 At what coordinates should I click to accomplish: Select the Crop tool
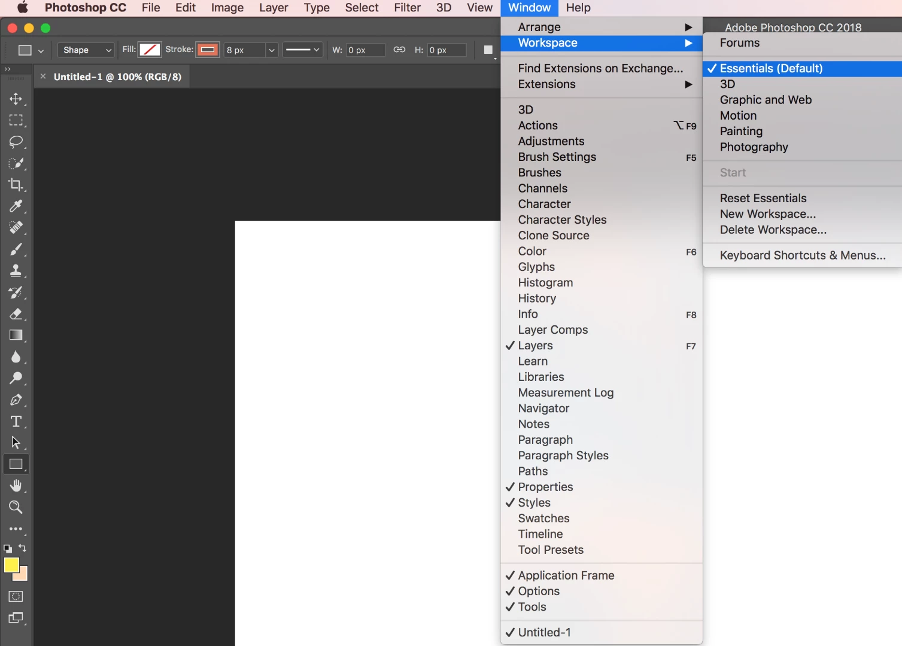[x=16, y=185]
